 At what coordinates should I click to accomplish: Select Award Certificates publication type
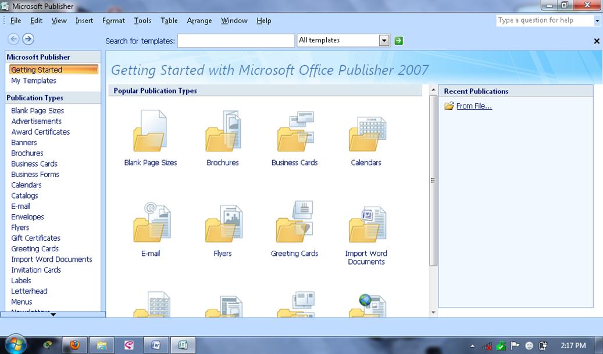click(x=40, y=132)
